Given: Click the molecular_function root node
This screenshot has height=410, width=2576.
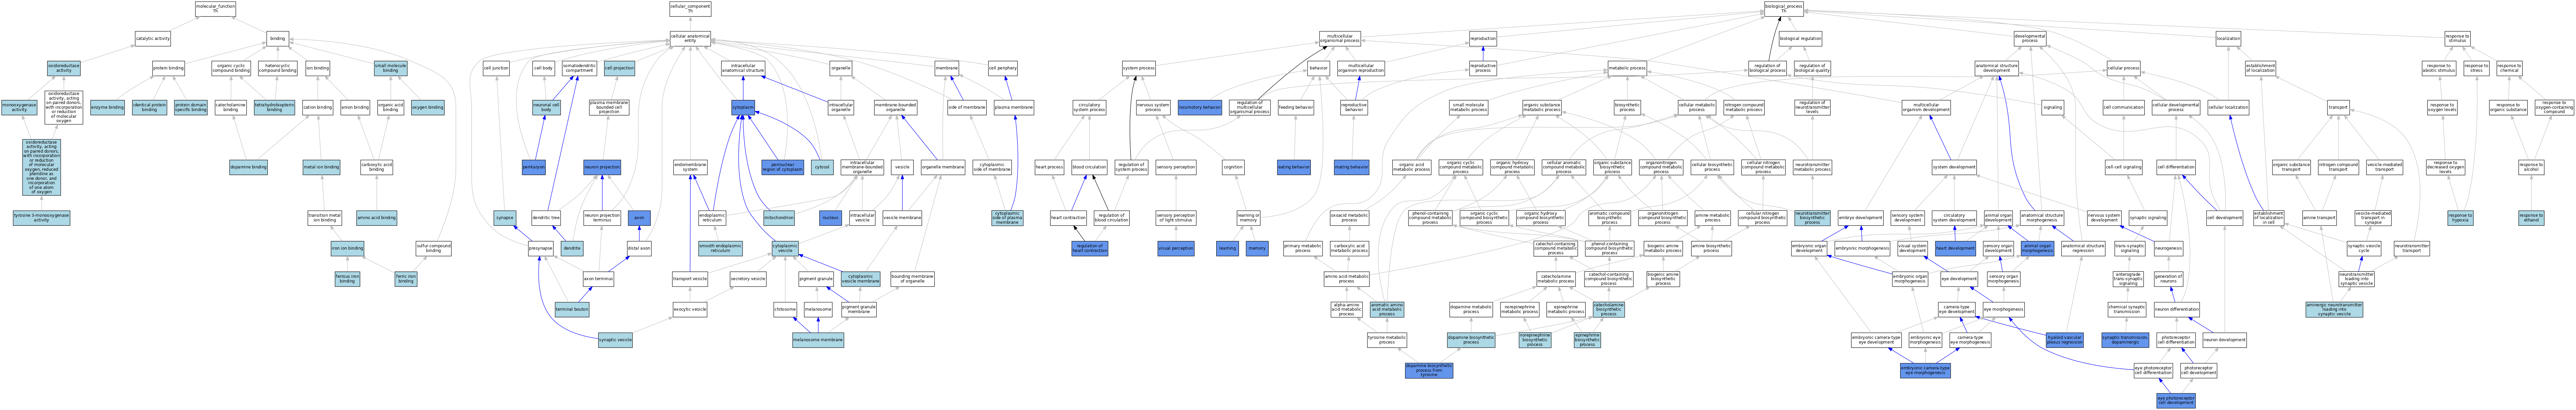Looking at the screenshot, I should [x=215, y=9].
